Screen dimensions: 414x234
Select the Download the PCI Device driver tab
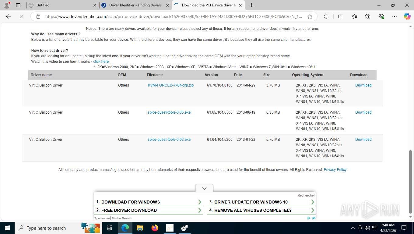pos(208,5)
